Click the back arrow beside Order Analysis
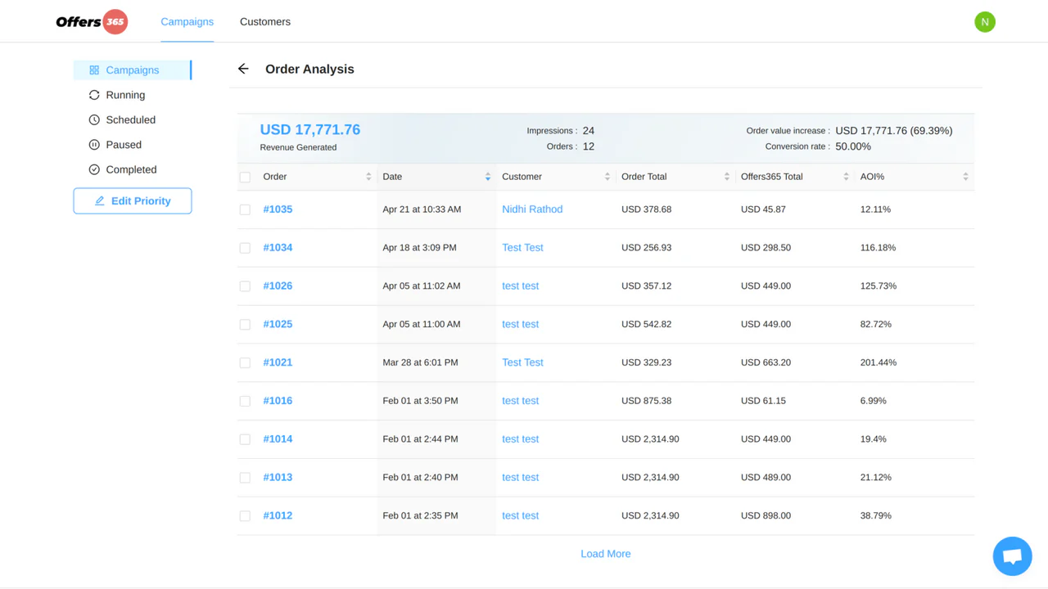 tap(243, 69)
